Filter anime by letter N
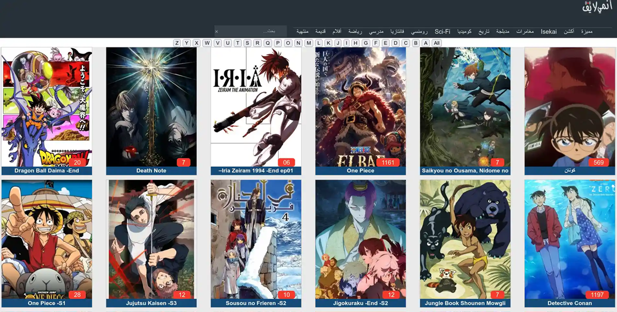The width and height of the screenshot is (617, 312). [x=298, y=43]
